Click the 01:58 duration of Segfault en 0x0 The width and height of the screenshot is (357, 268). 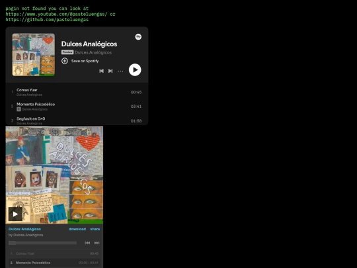click(136, 121)
